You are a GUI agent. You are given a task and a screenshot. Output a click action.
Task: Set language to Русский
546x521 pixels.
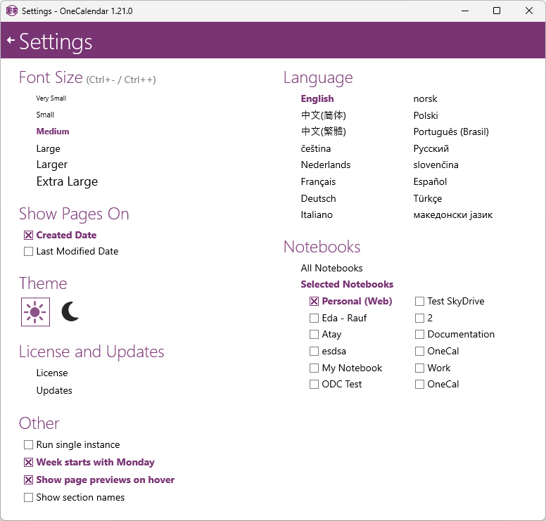pyautogui.click(x=431, y=148)
